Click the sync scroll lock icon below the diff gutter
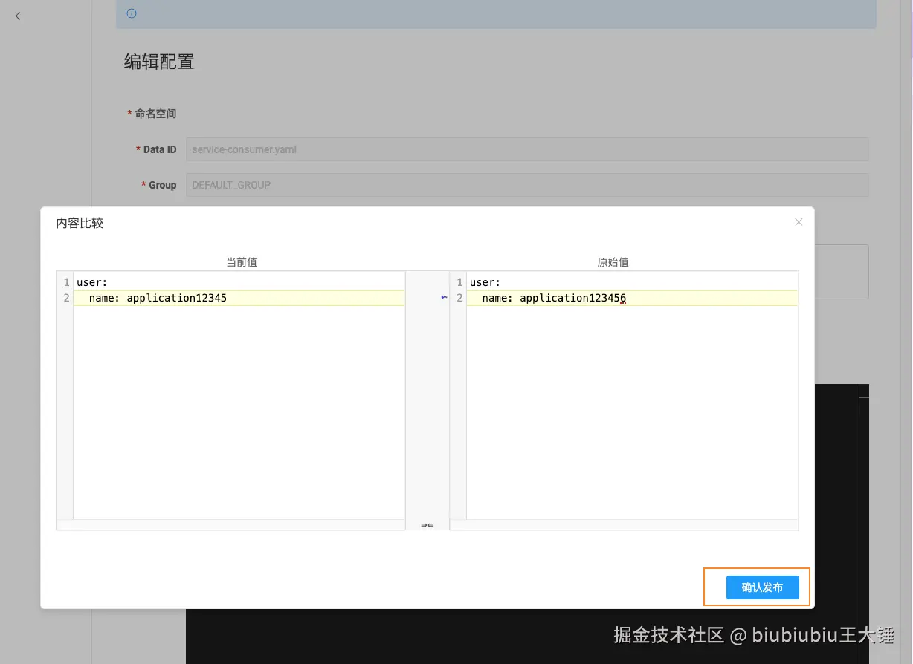This screenshot has height=664, width=913. pos(428,525)
